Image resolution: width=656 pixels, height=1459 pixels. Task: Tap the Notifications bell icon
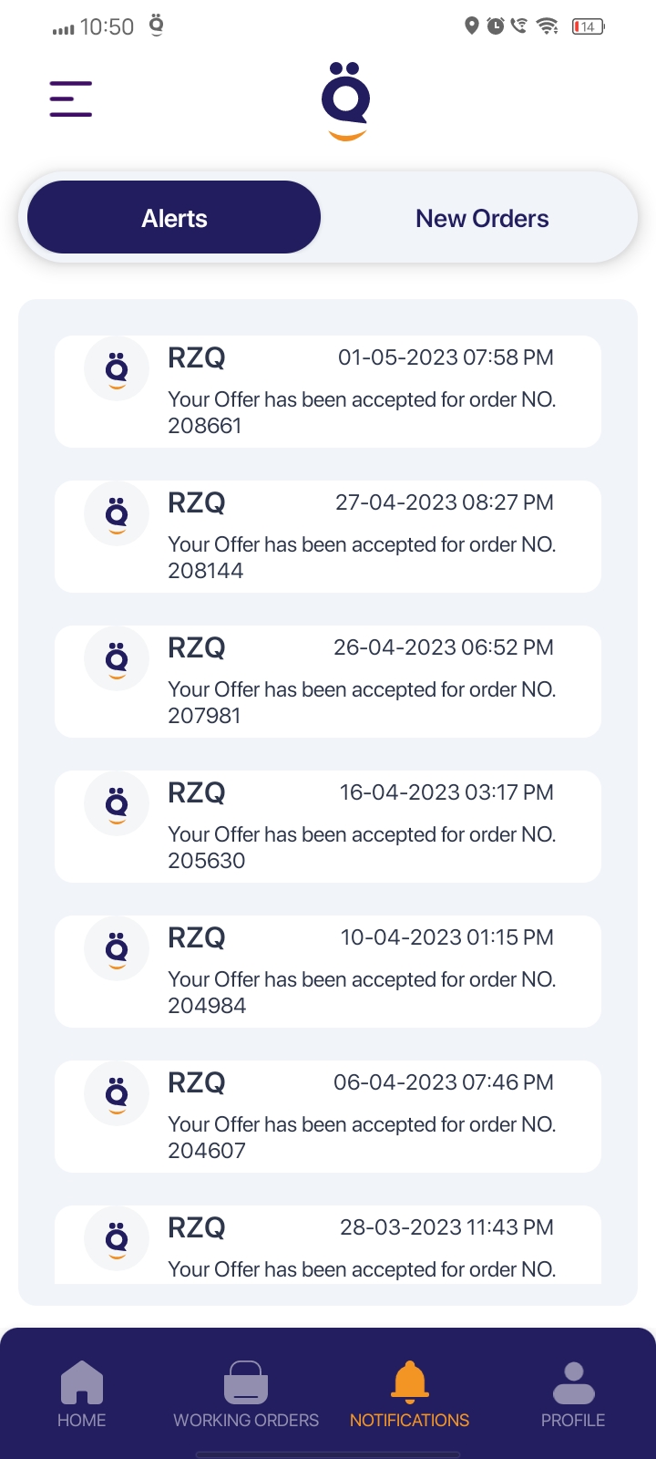coord(410,1382)
